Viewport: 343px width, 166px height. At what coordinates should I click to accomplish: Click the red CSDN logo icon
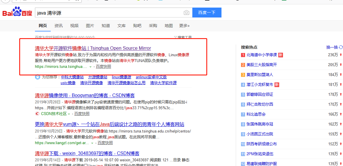pos(37,114)
